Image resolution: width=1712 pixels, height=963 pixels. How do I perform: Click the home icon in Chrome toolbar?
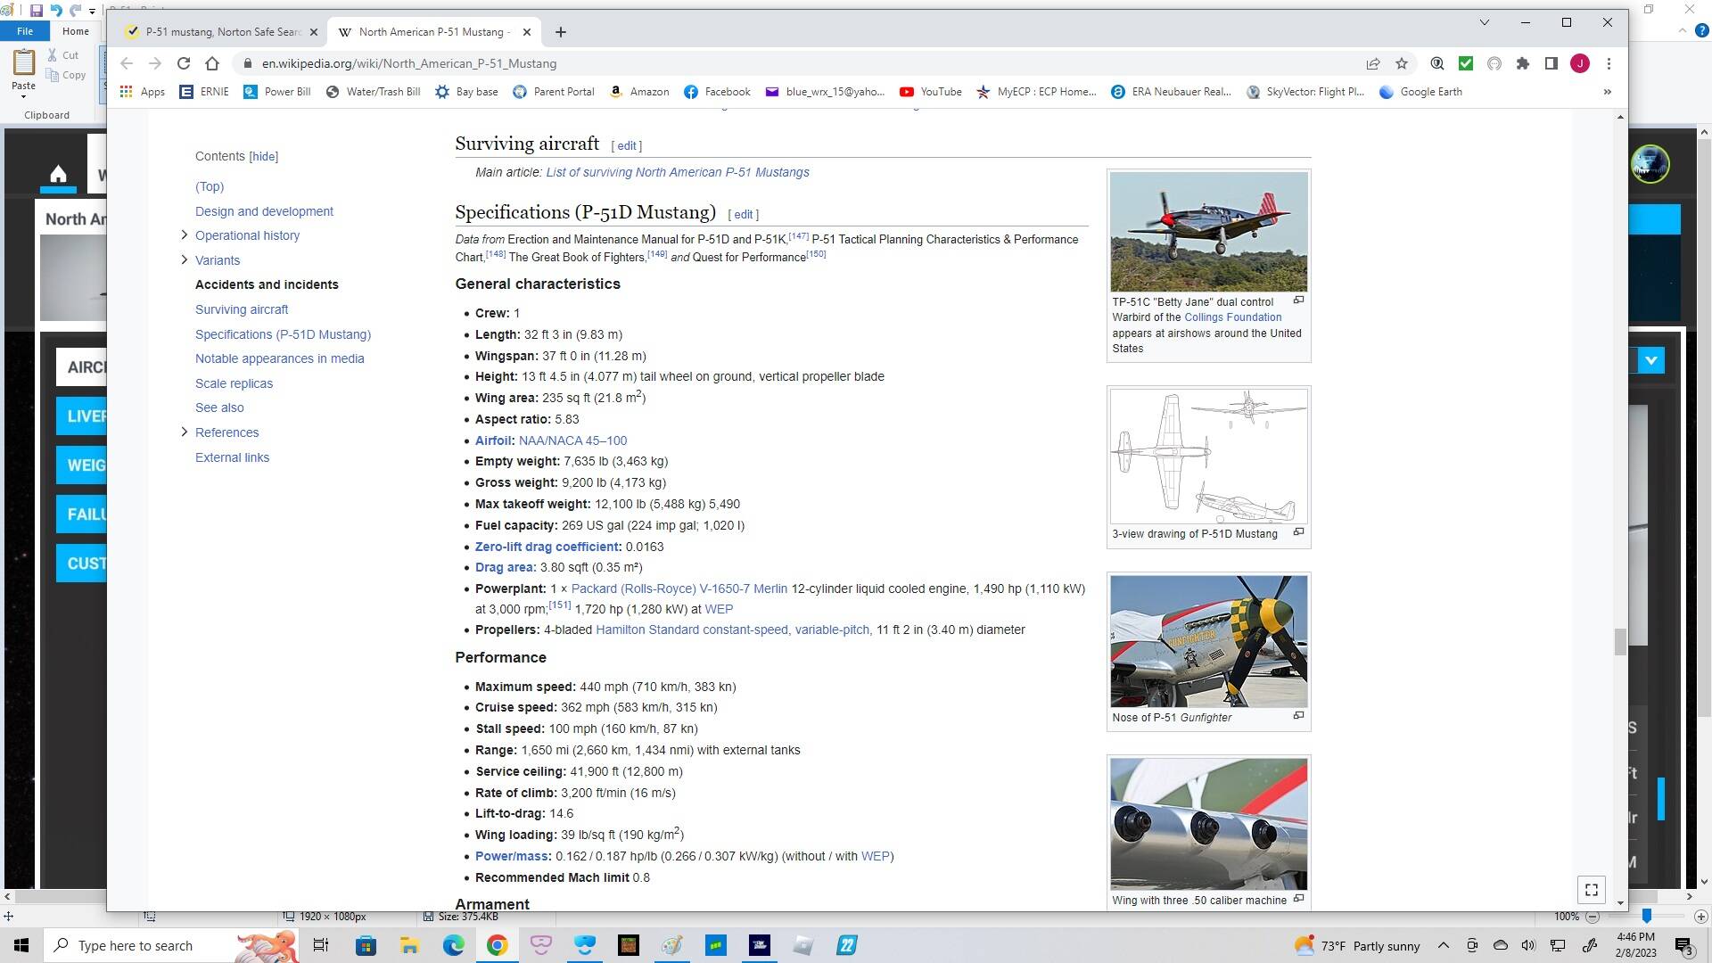click(x=212, y=63)
